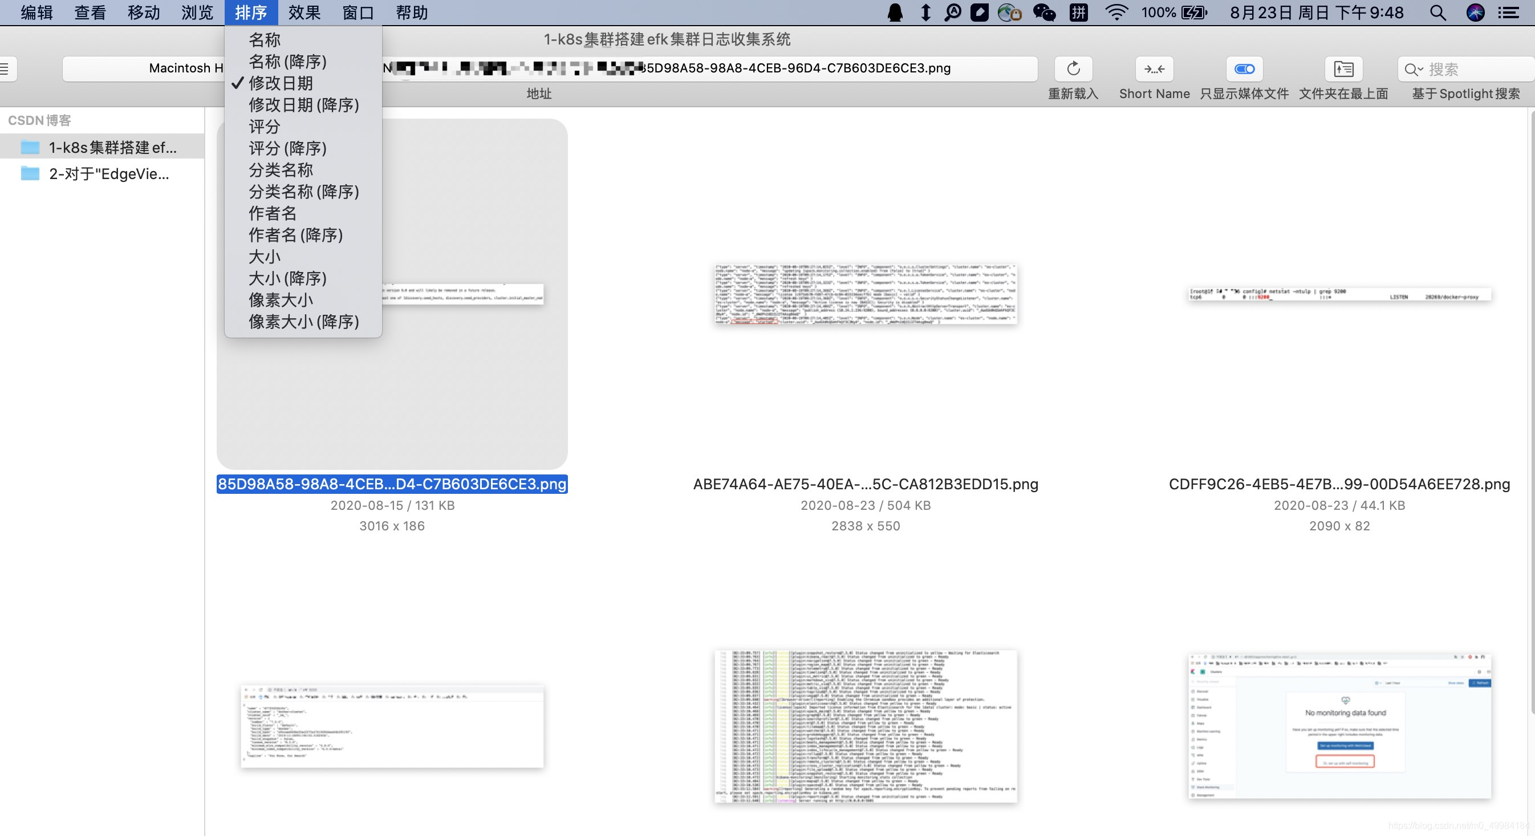1535x836 pixels.
Task: Click the sidebar list icon at left edge
Action: tap(5, 69)
